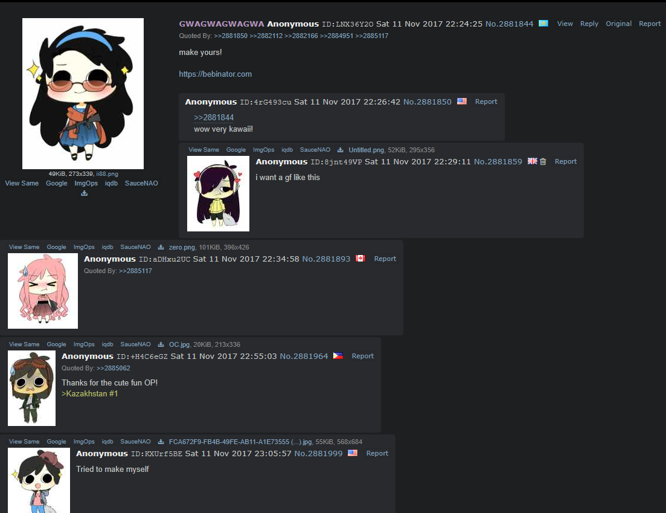666x513 pixels.
Task: Report post No.2881850
Action: pyautogui.click(x=486, y=102)
